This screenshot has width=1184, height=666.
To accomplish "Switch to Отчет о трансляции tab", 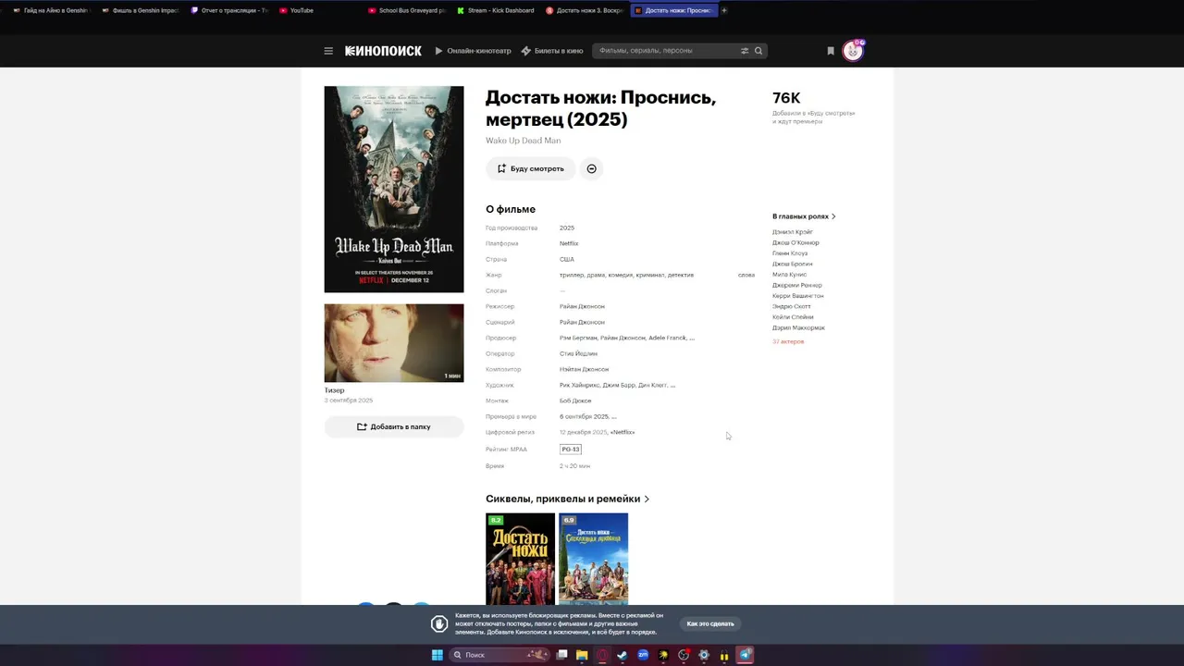I will click(x=228, y=10).
